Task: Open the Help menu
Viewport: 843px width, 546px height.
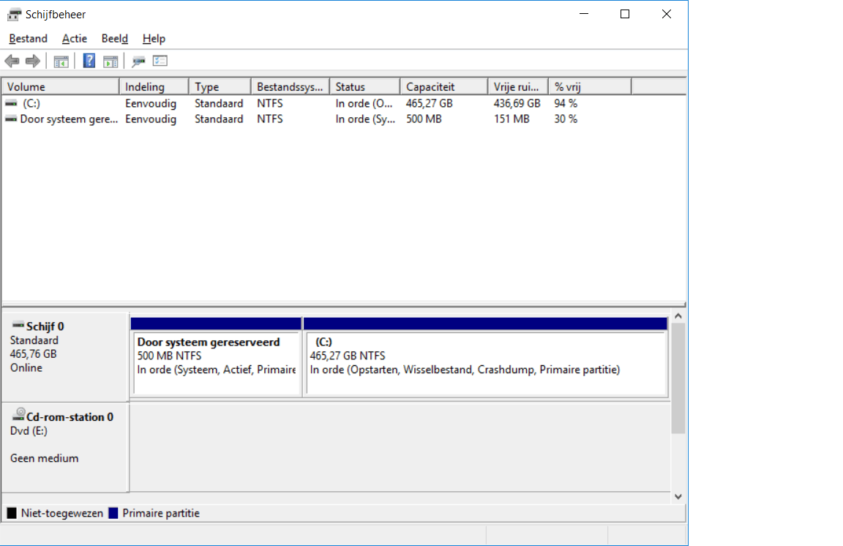Action: (x=154, y=39)
